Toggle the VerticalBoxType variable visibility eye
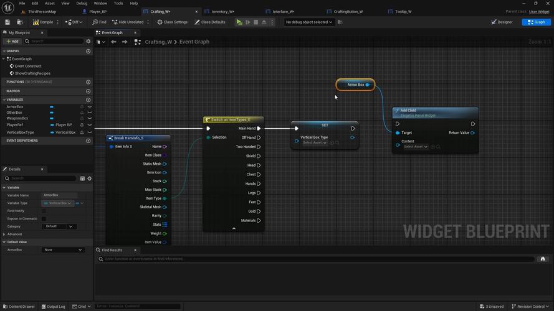 90,132
